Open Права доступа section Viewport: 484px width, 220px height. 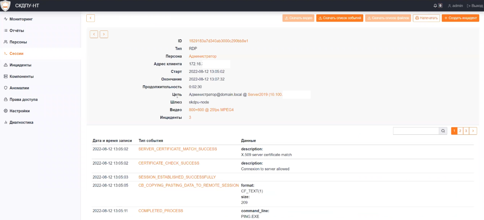23,99
